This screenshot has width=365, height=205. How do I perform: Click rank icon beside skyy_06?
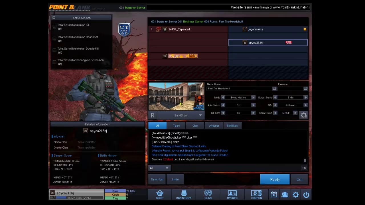tap(165, 56)
